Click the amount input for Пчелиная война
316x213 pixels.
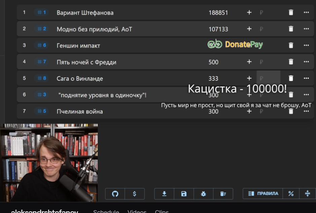coord(269,111)
